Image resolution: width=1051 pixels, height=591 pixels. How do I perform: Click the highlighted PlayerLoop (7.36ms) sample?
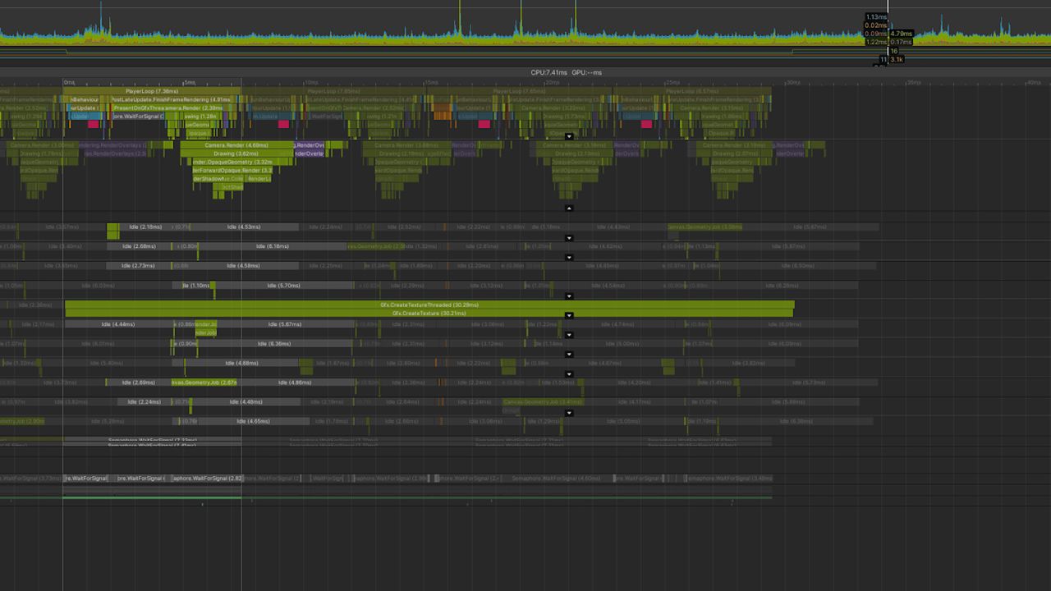[x=152, y=91]
